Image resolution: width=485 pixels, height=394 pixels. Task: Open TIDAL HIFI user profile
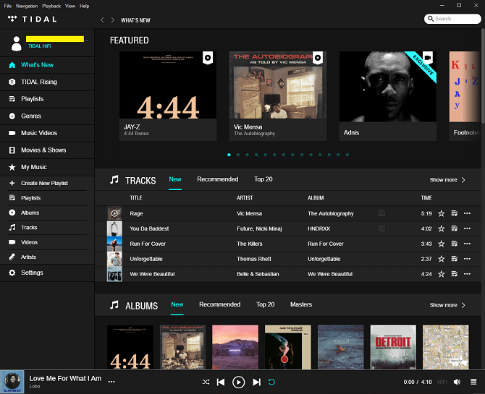point(47,43)
